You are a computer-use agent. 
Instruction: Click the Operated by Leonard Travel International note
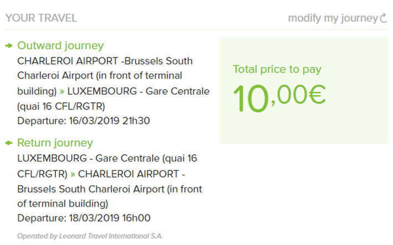tap(90, 236)
